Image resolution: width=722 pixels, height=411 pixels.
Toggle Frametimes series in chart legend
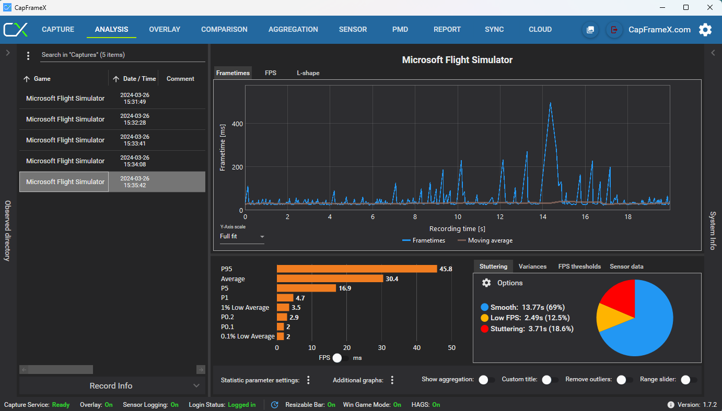(424, 240)
